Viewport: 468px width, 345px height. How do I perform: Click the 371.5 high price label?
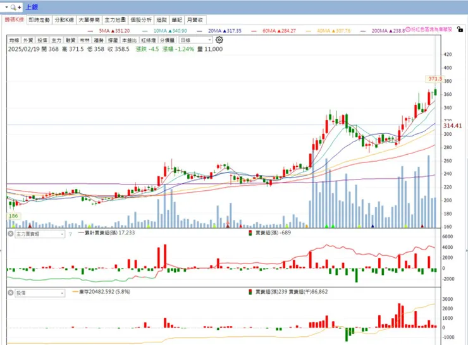[x=434, y=79]
